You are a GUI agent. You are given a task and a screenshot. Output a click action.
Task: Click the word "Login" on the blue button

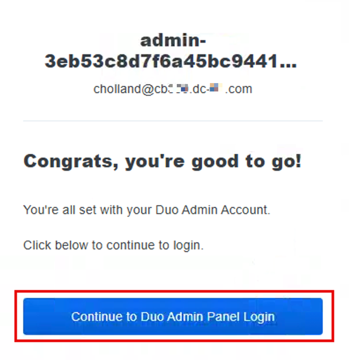[x=259, y=316]
